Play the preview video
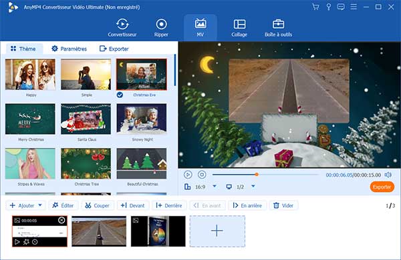The width and height of the screenshot is (401, 260). (188, 175)
